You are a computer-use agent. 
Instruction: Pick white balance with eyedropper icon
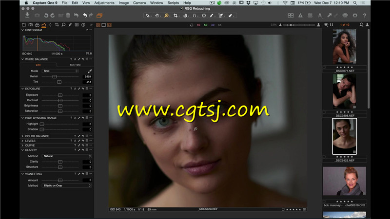[90, 71]
